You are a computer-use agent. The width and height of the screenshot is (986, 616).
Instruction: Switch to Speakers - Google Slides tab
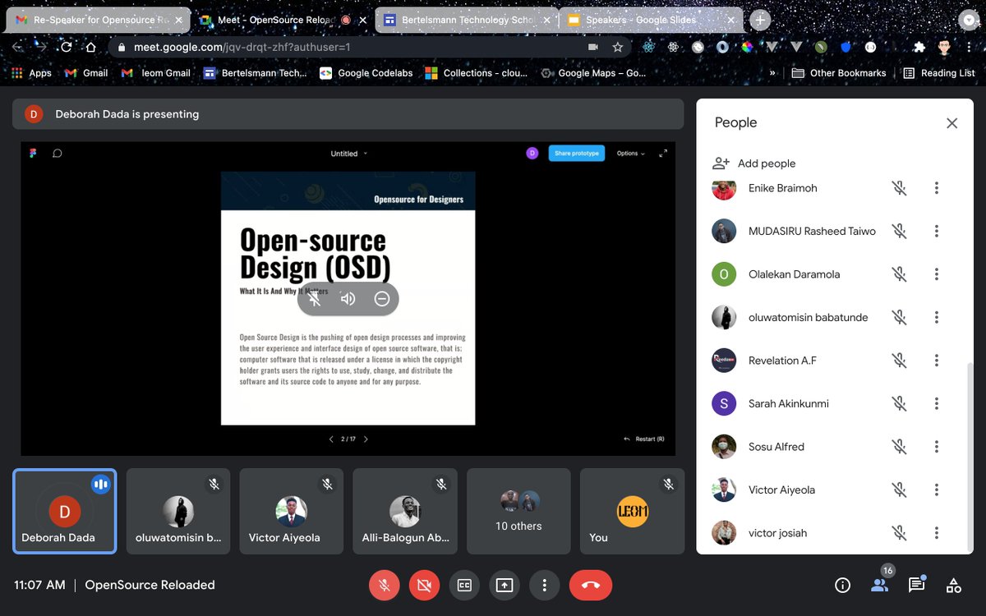click(652, 20)
